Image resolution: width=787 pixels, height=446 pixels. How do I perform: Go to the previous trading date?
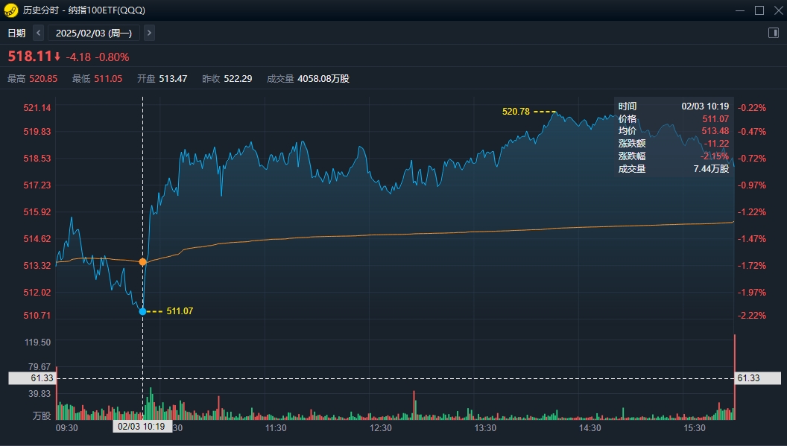(39, 33)
